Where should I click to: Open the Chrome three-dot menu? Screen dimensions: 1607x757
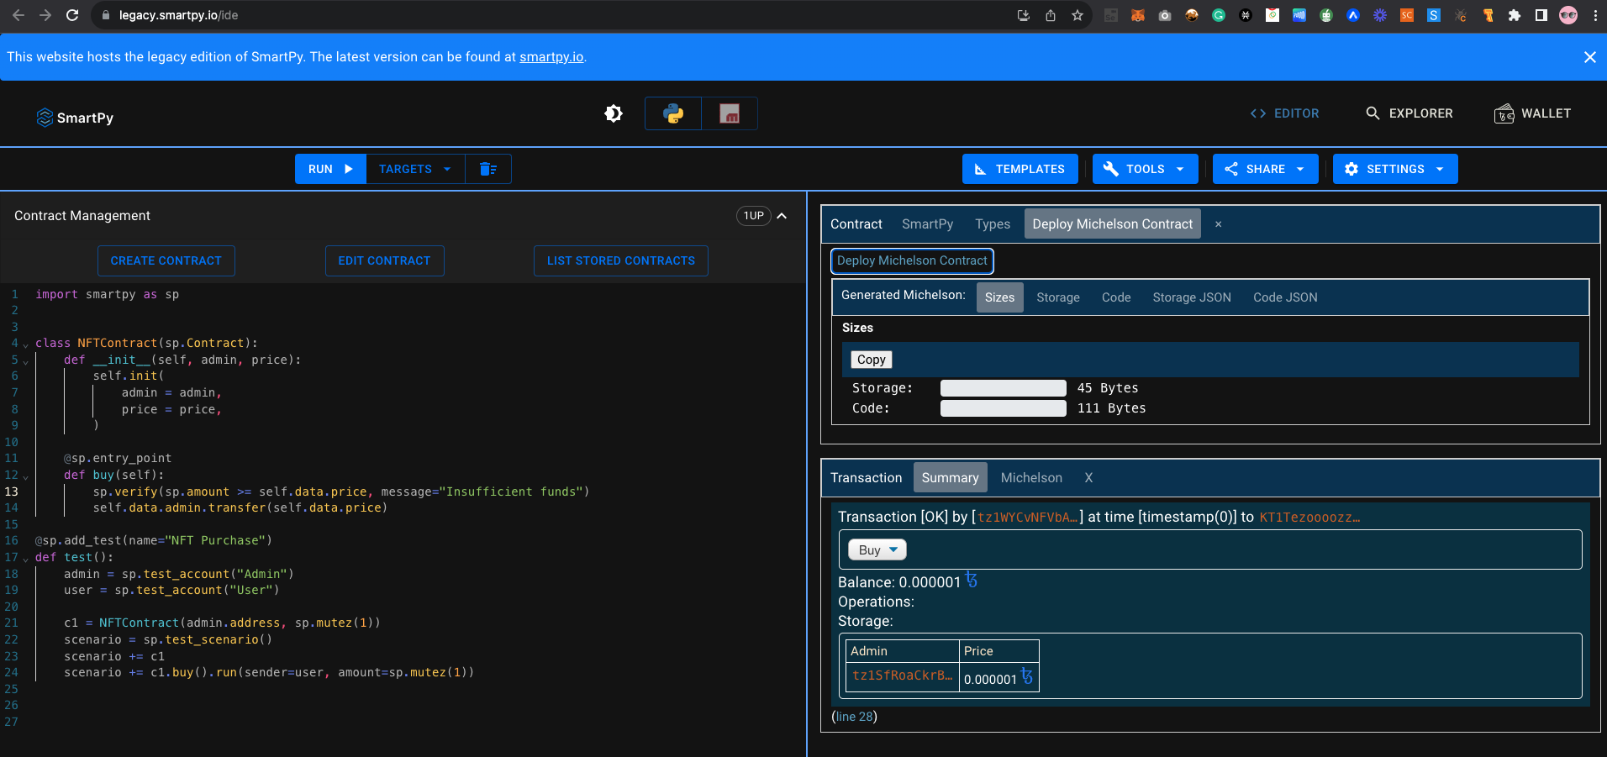(1595, 15)
